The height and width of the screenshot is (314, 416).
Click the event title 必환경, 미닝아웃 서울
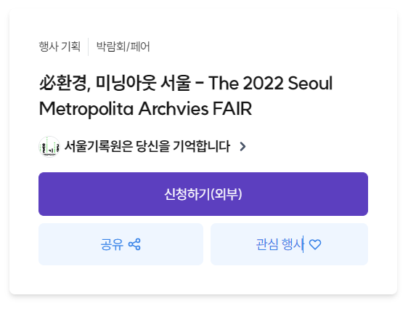pos(115,83)
